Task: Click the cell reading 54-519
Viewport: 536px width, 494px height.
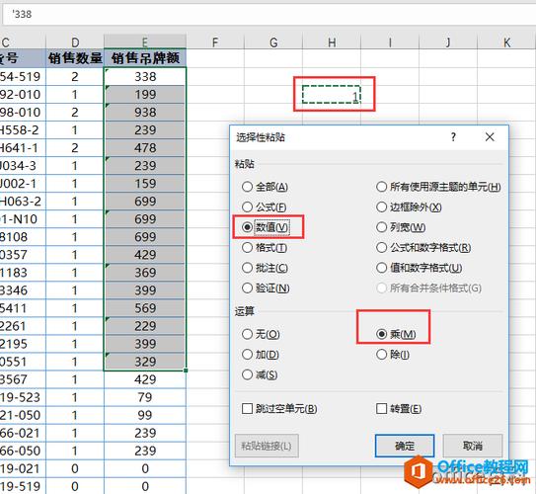Action: pos(23,77)
